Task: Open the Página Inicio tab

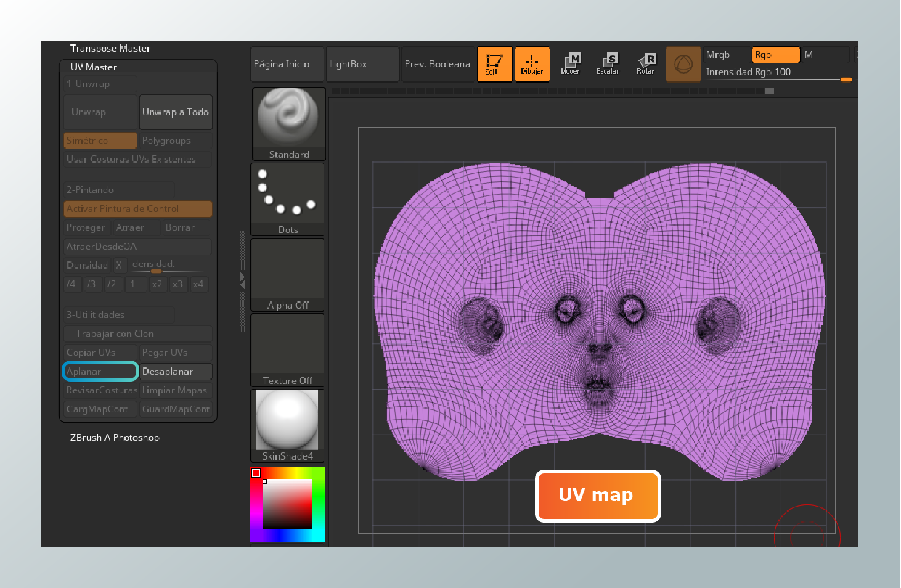Action: 287,63
